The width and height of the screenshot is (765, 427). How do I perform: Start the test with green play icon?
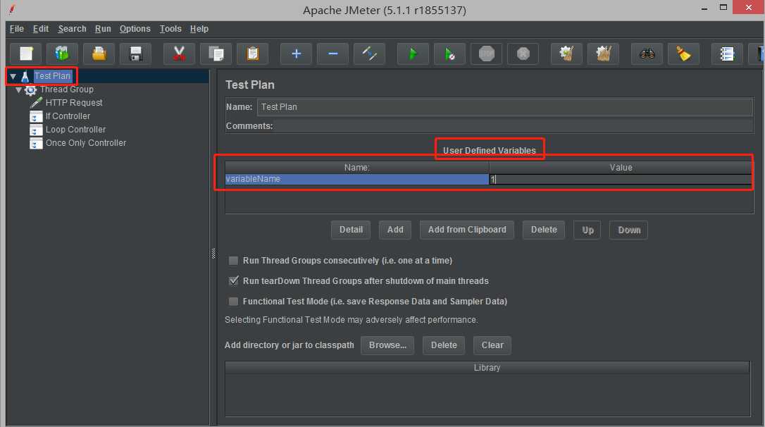tap(413, 54)
